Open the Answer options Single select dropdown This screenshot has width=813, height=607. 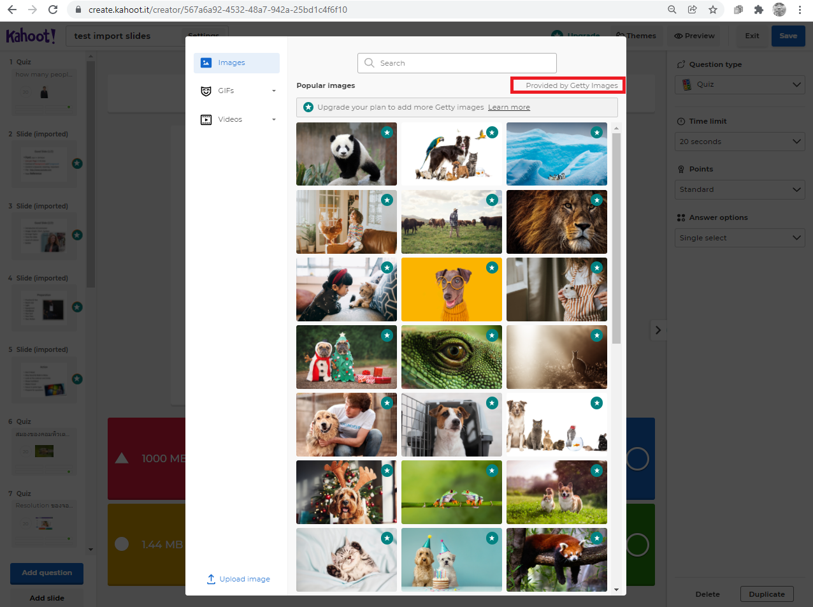pos(739,238)
